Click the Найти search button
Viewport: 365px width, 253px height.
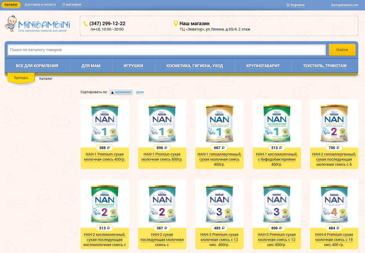(342, 50)
